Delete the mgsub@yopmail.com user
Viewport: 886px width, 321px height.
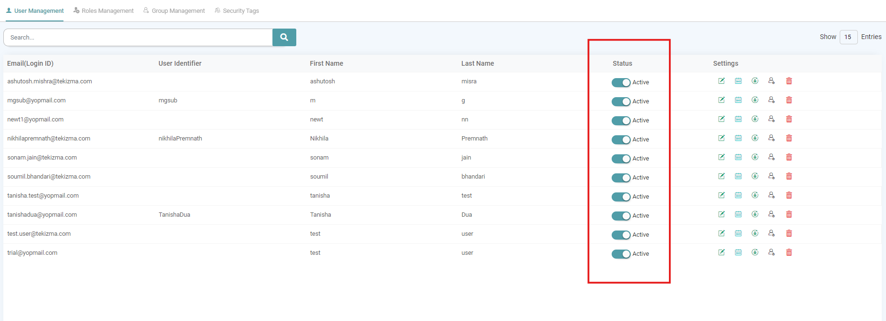click(x=789, y=100)
